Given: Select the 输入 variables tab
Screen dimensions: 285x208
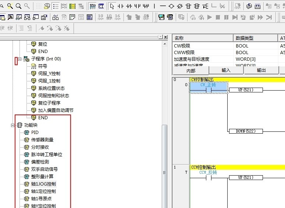Looking at the screenshot, I should (226, 70).
